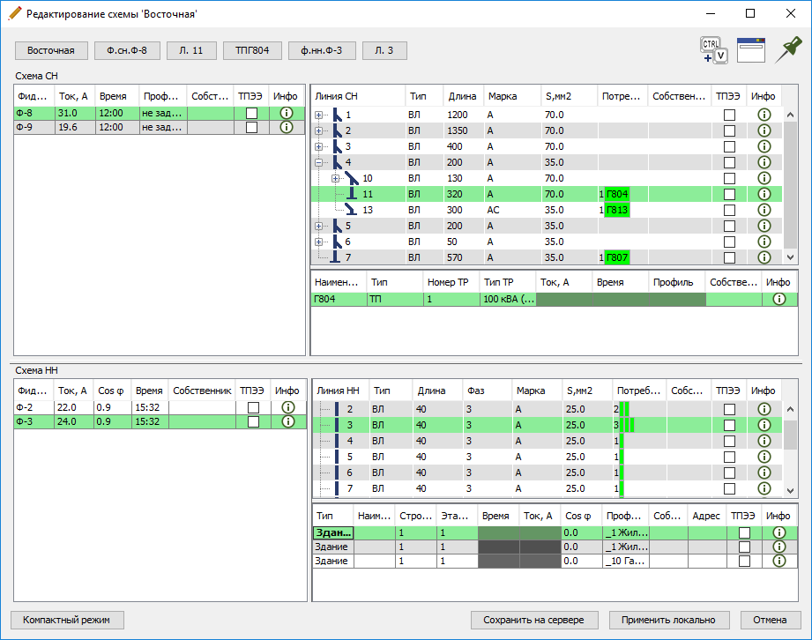Go to the Ф.сн.Ф-8 breadcrumb
The width and height of the screenshot is (812, 640).
[x=127, y=51]
